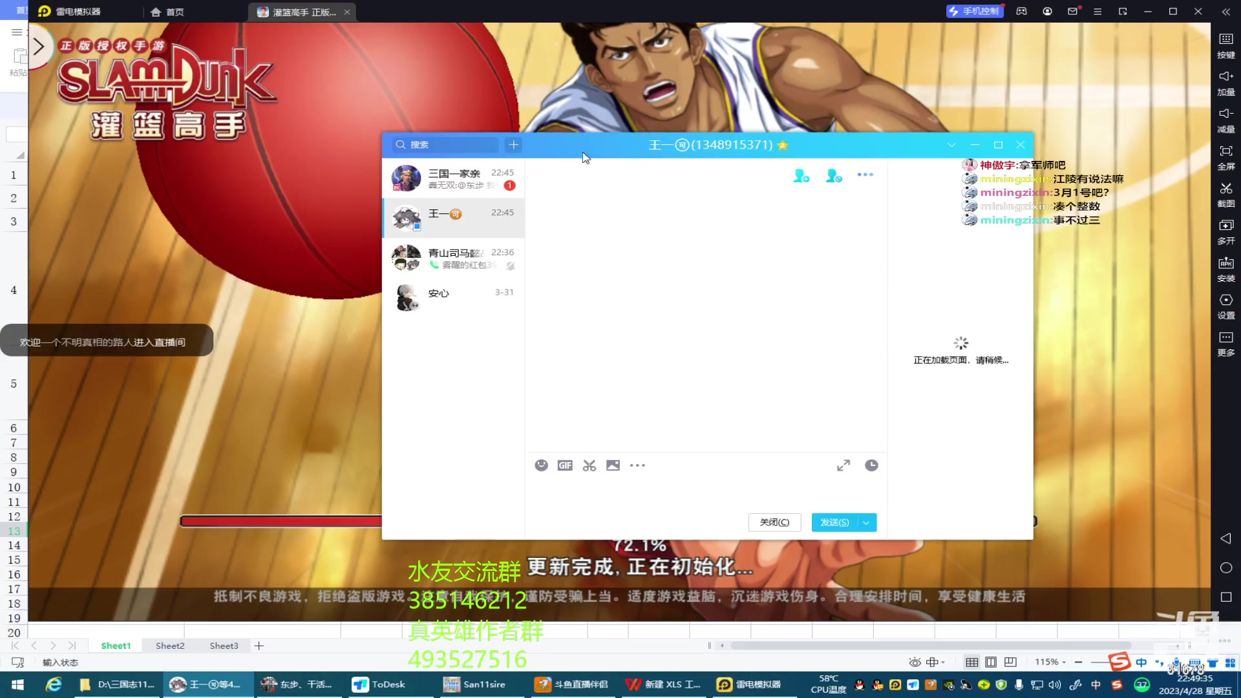Click the 关闭(C) button
The height and width of the screenshot is (698, 1241).
[x=774, y=522]
